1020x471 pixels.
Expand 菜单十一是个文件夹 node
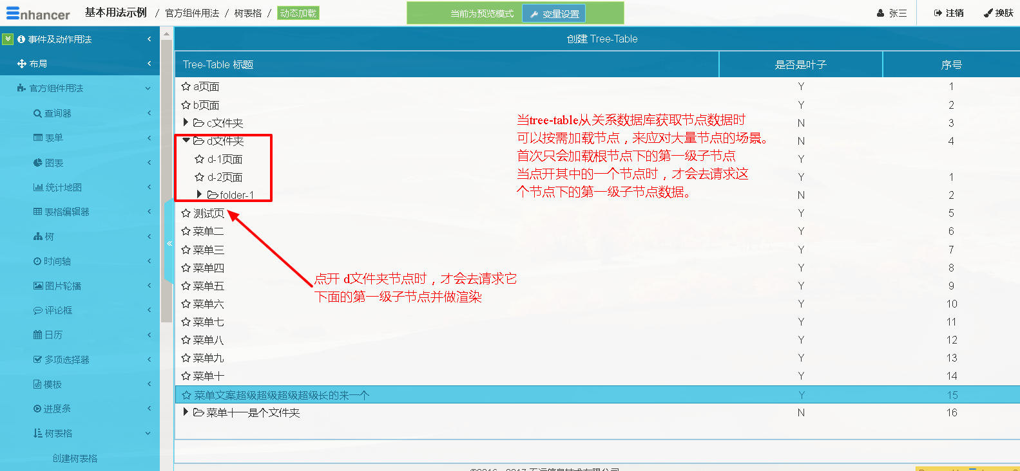point(186,412)
